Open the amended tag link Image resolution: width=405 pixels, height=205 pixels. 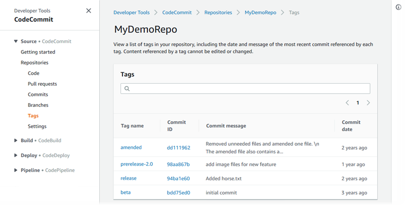click(131, 148)
